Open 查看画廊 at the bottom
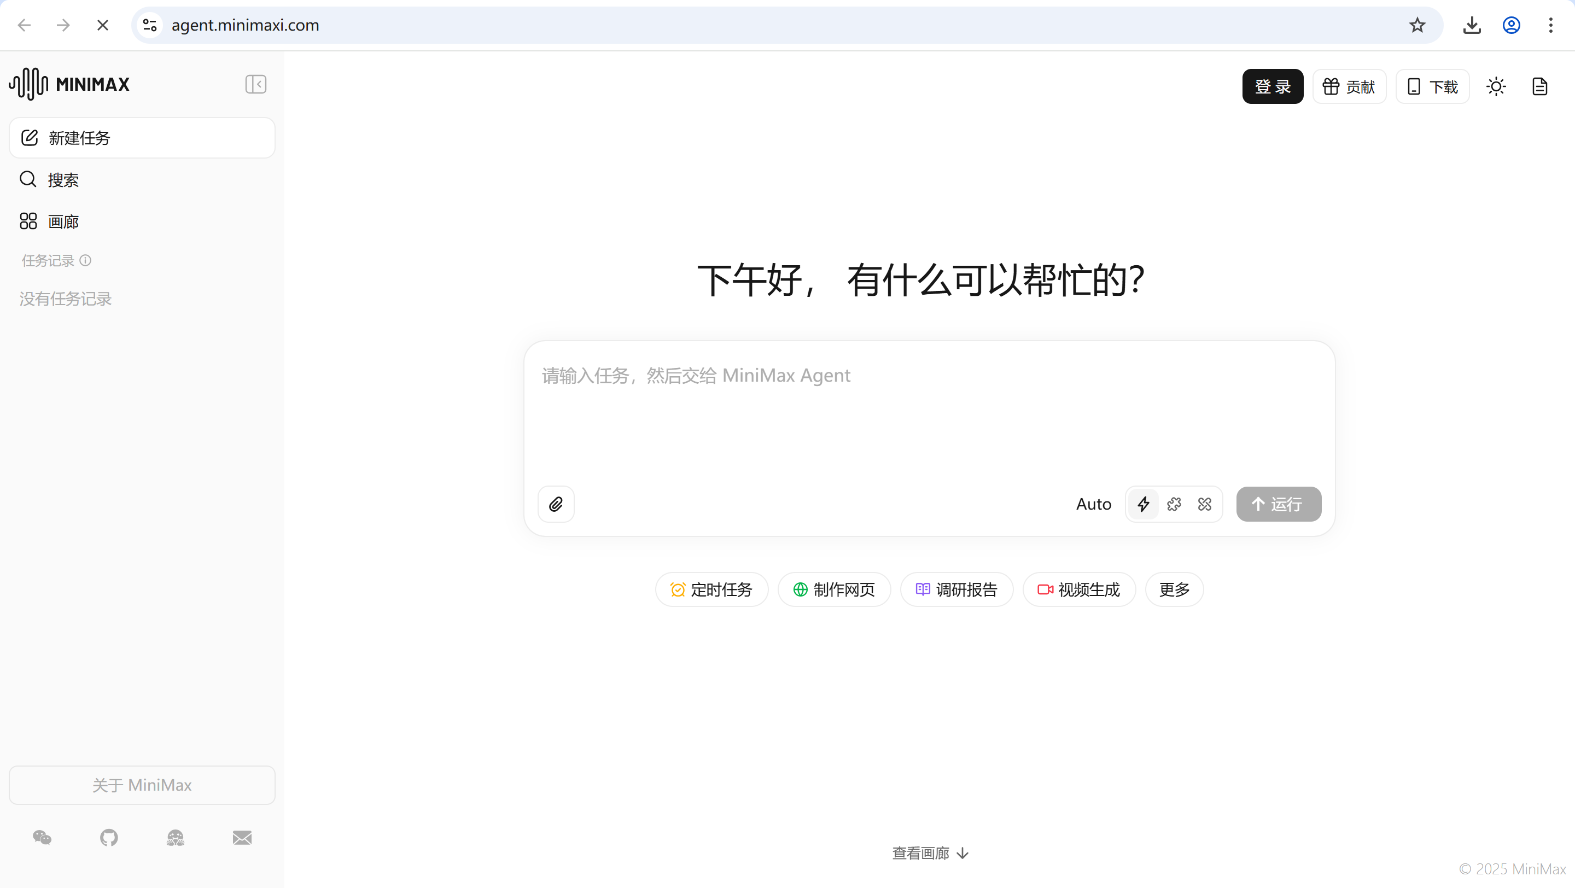The image size is (1575, 888). 929,852
